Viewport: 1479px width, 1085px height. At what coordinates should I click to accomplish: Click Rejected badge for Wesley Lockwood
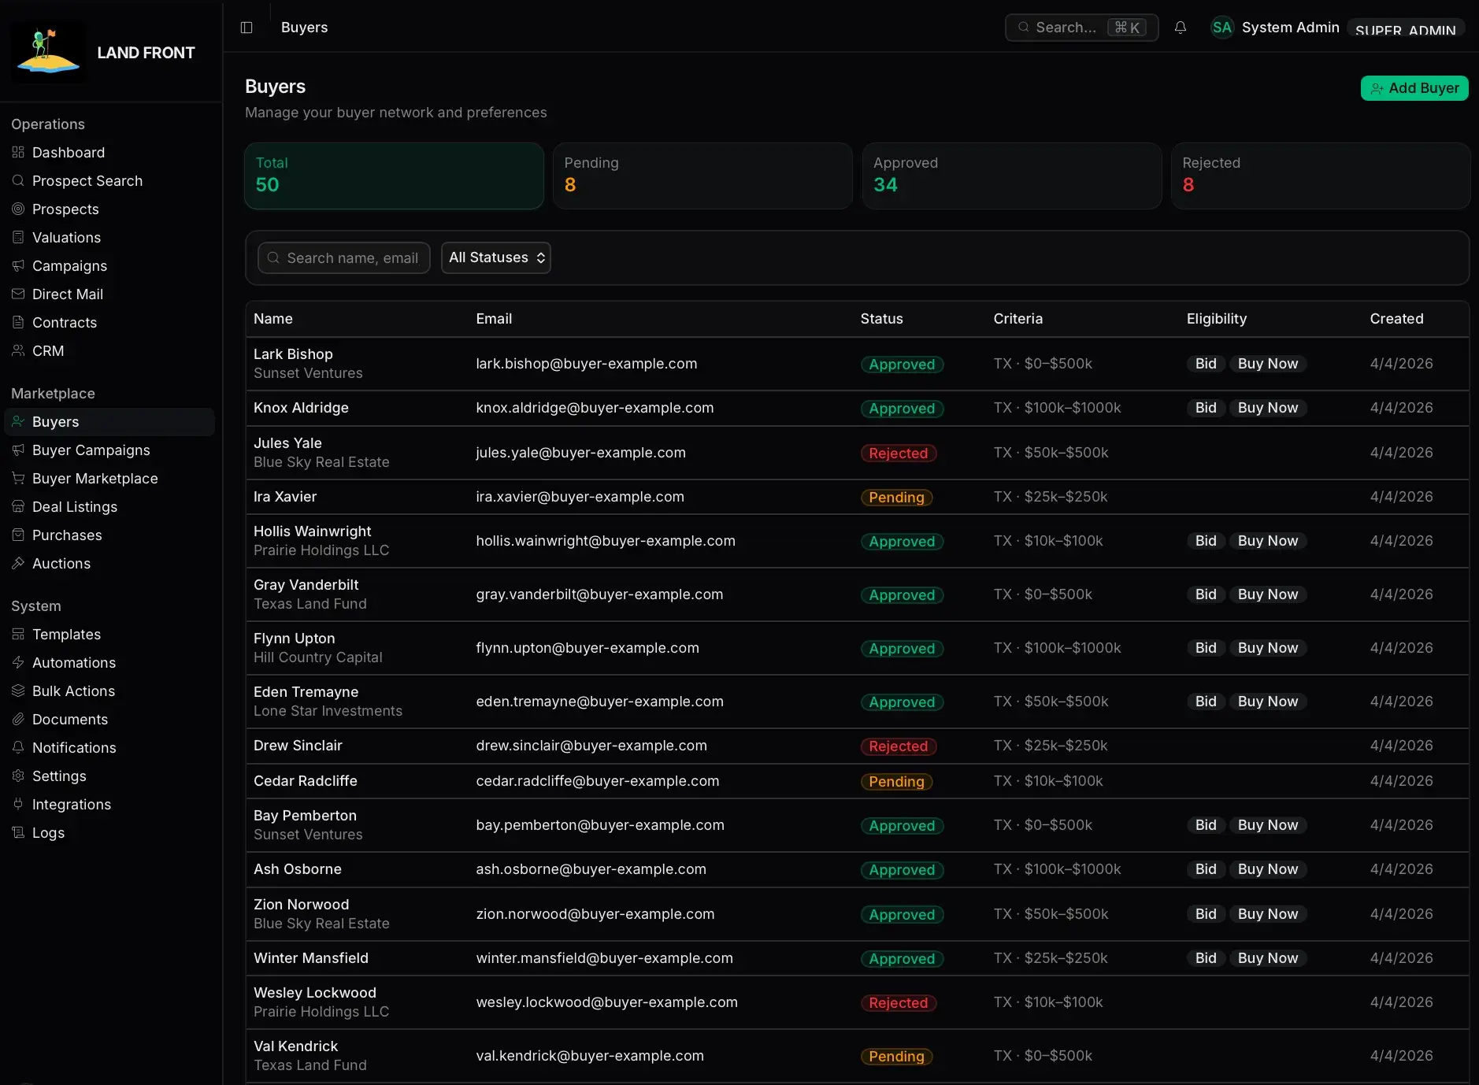pos(898,1002)
